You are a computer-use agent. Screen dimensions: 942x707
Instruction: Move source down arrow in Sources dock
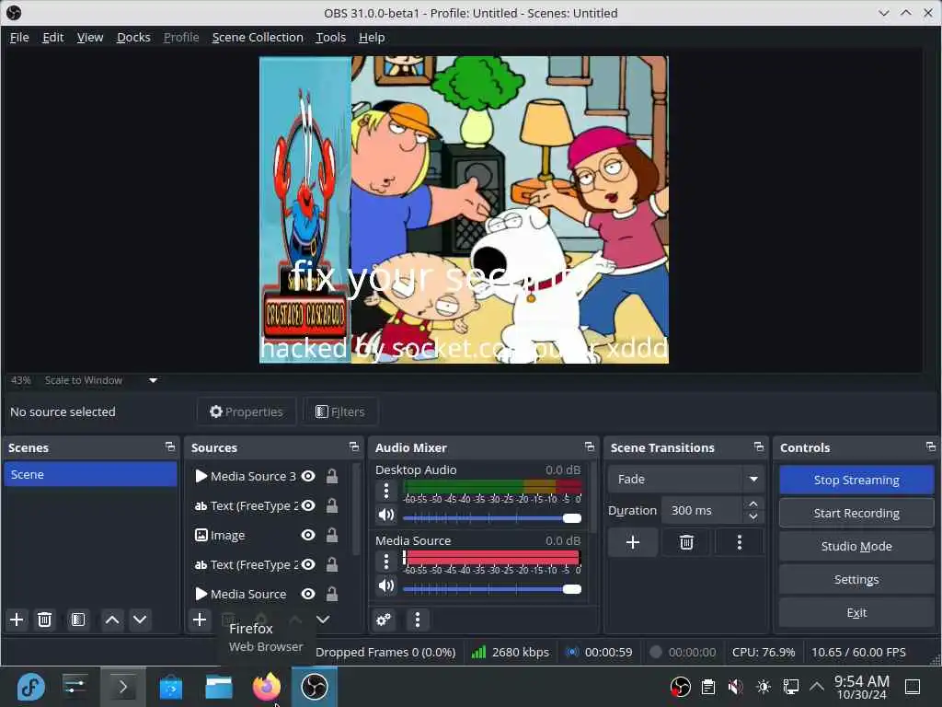323,620
